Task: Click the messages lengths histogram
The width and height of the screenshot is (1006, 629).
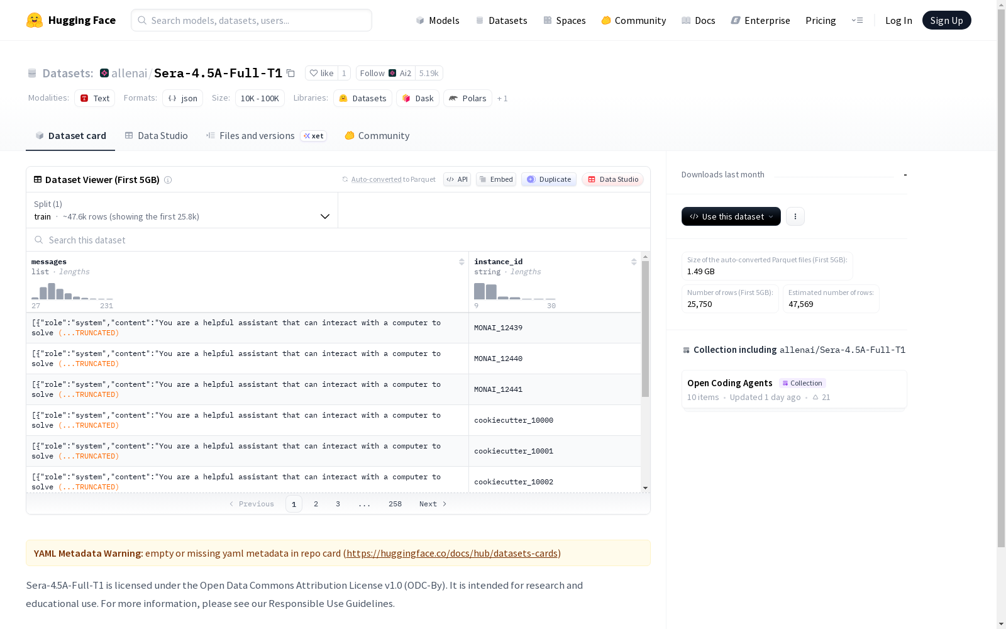Action: [72, 291]
